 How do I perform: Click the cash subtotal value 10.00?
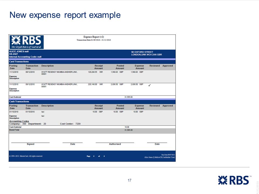point(127,127)
